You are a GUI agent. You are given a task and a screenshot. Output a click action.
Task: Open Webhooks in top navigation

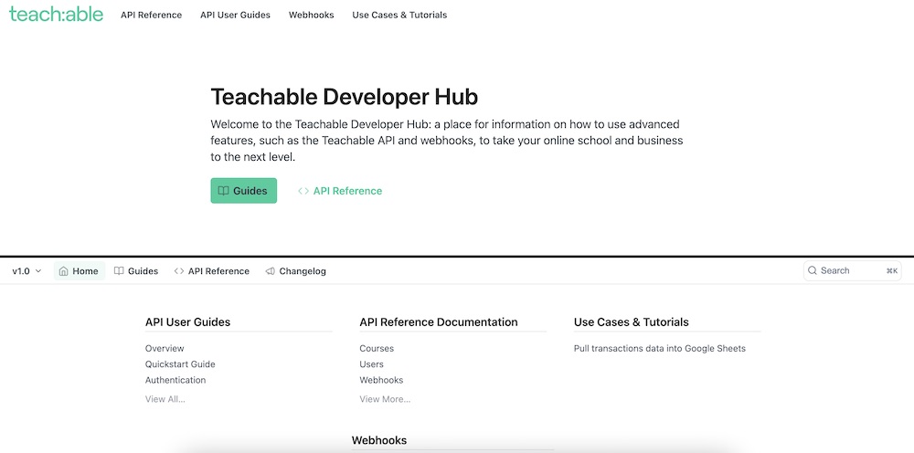pos(312,16)
